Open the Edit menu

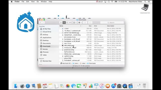(27, 1)
